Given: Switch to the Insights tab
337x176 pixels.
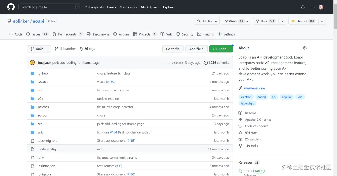Looking at the screenshot, I should click(205, 34).
